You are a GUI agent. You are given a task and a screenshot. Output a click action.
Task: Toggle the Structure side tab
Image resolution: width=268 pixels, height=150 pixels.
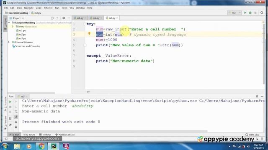point(5,104)
